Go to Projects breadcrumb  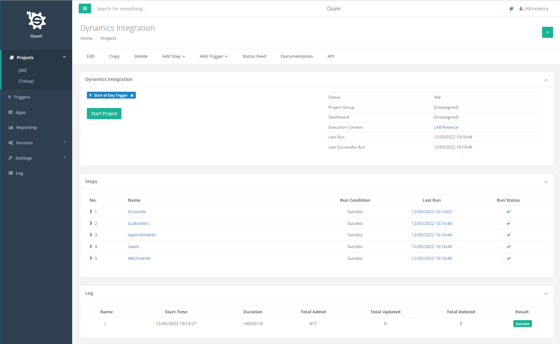(x=108, y=38)
